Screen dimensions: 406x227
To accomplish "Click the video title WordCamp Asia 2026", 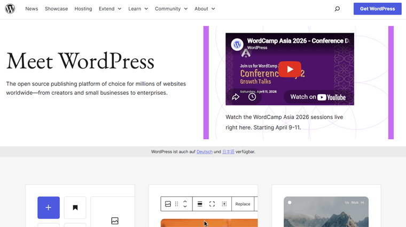I will 298,41.
